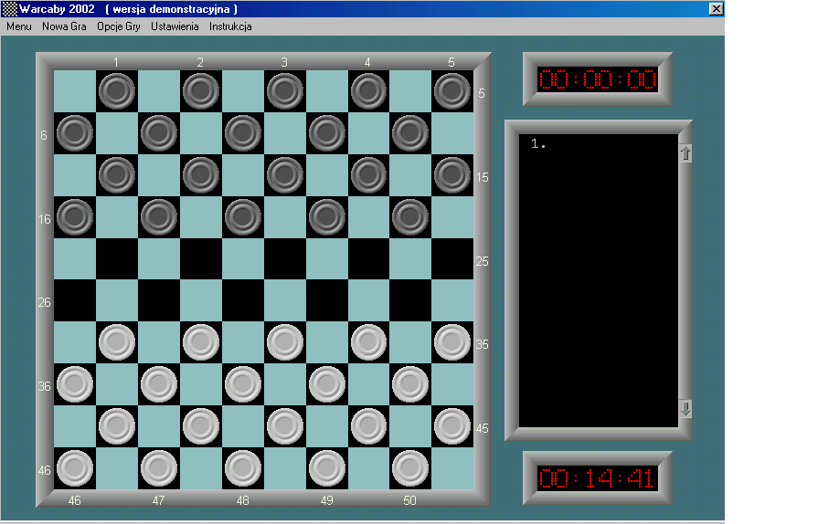
Task: Click the bottom clock showing 00:14:41
Action: 597,478
